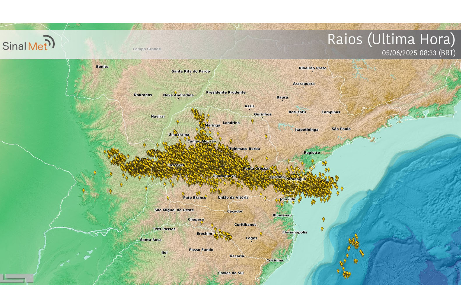Click the São Paulo city label
Screen dimensions: 461x308
pyautogui.click(x=341, y=129)
